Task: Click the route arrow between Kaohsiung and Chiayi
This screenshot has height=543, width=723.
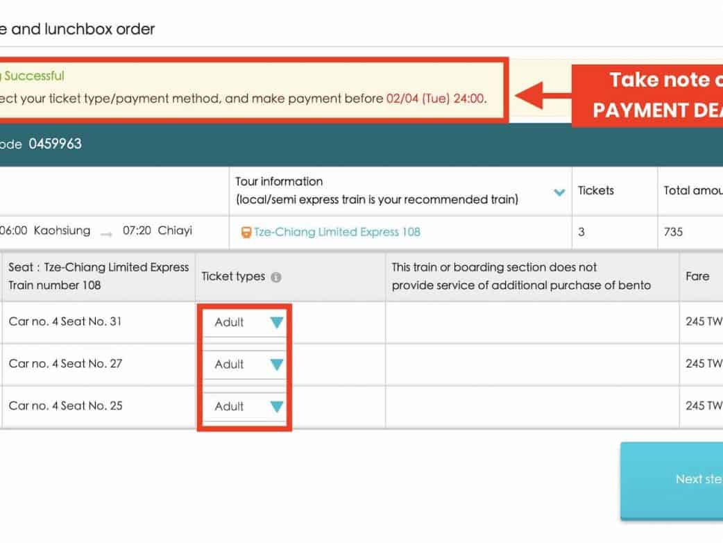Action: click(106, 234)
